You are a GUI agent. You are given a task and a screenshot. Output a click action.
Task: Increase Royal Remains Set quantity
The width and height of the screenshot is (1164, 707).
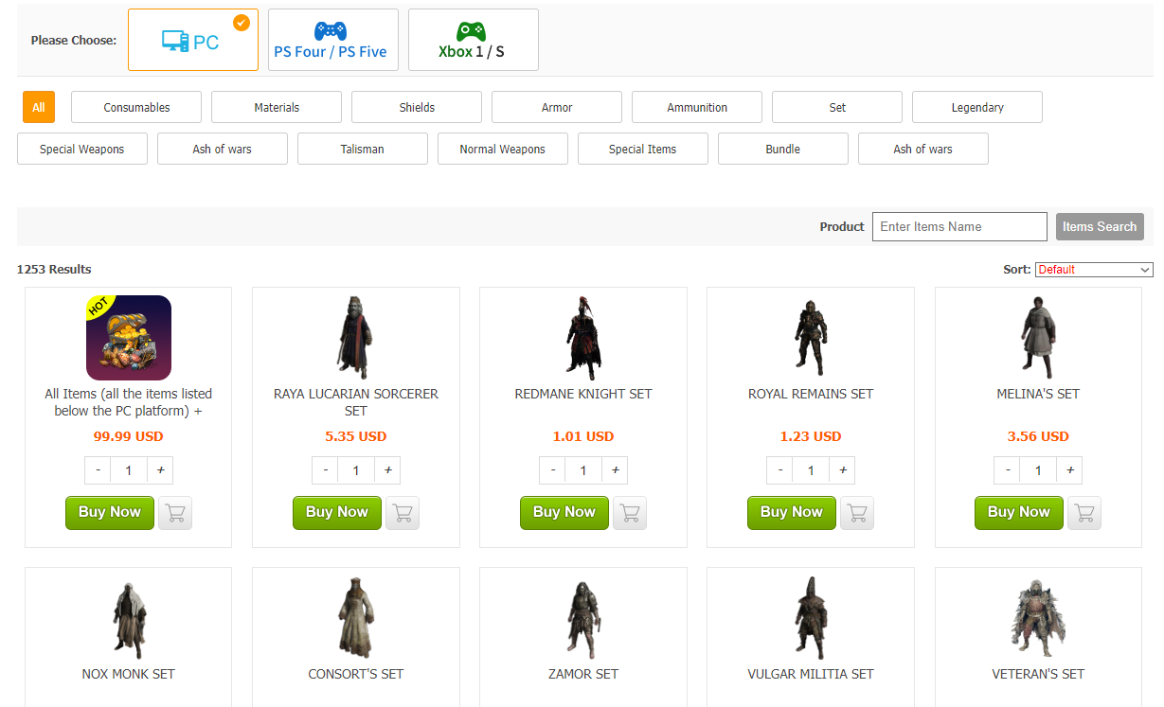coord(842,470)
